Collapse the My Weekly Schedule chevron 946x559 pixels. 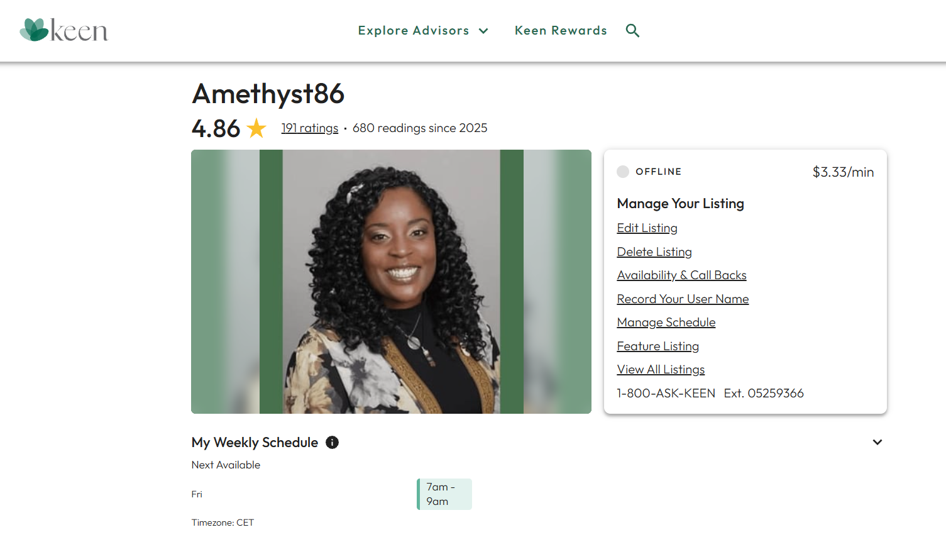(877, 442)
